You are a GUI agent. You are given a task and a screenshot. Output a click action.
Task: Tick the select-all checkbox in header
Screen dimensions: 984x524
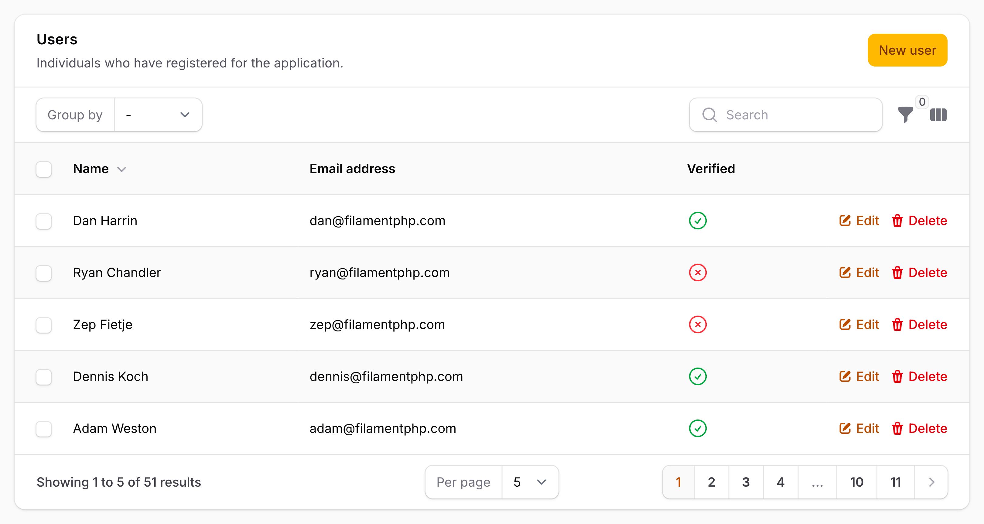click(43, 169)
